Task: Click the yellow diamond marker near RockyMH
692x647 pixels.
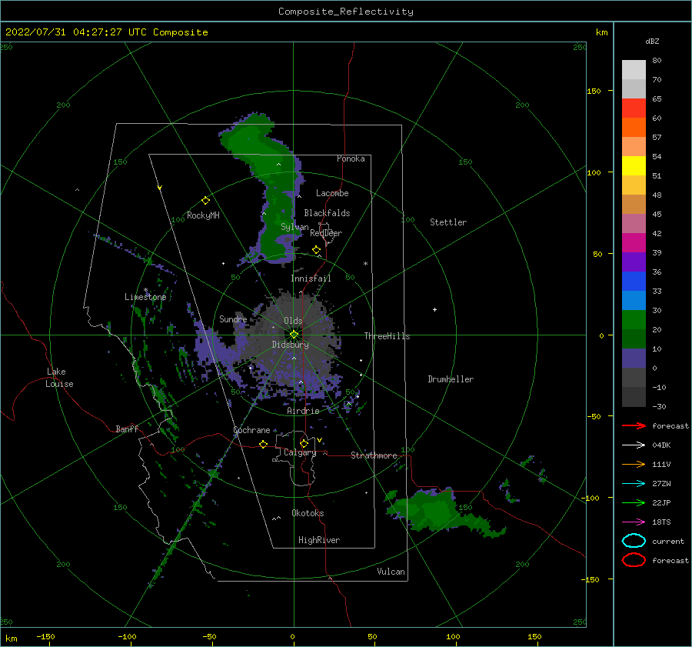Action: [205, 201]
